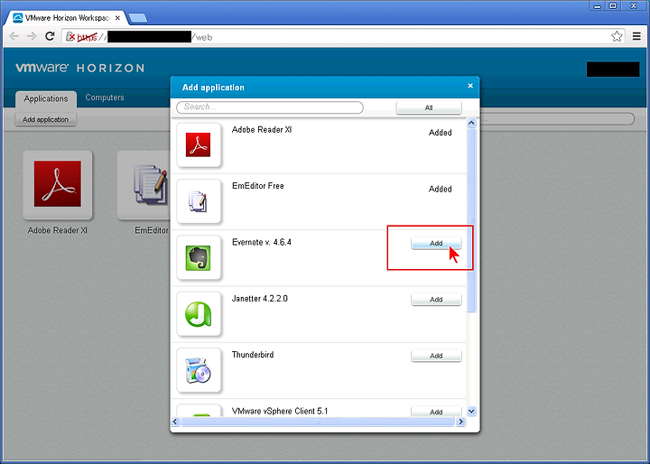Click the Adobe Reader XI name in list
The image size is (650, 464).
click(x=262, y=130)
